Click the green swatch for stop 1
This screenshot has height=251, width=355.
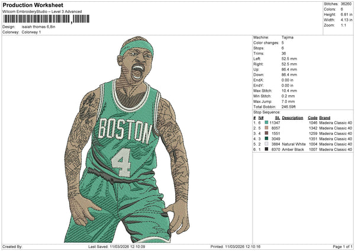coord(267,122)
